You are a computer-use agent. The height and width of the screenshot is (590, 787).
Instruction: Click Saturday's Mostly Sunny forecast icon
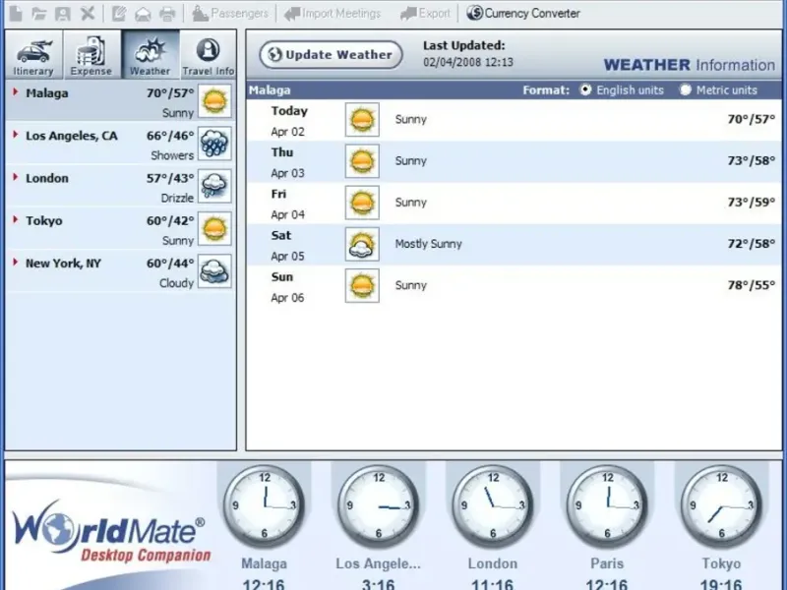pyautogui.click(x=362, y=244)
